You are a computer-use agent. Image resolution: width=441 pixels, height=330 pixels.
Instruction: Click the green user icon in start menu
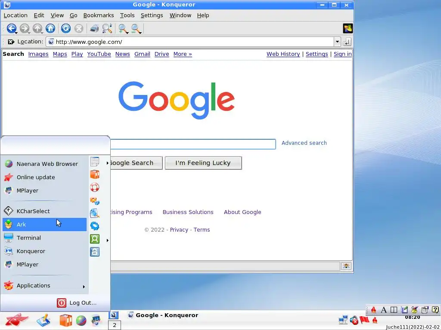coord(95,239)
